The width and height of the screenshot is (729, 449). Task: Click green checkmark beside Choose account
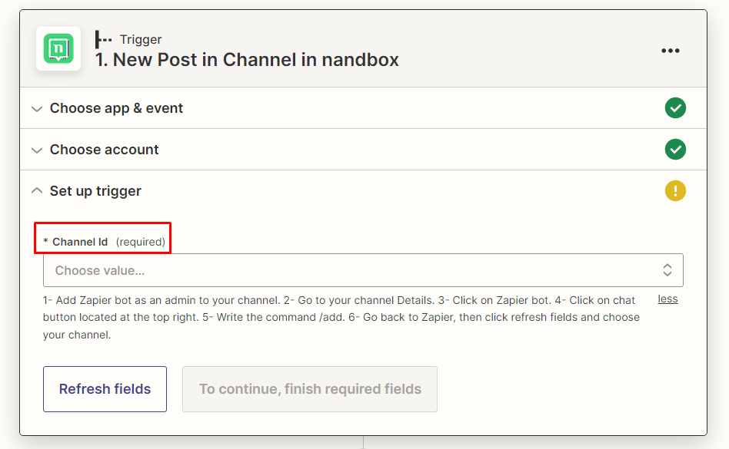pyautogui.click(x=675, y=150)
